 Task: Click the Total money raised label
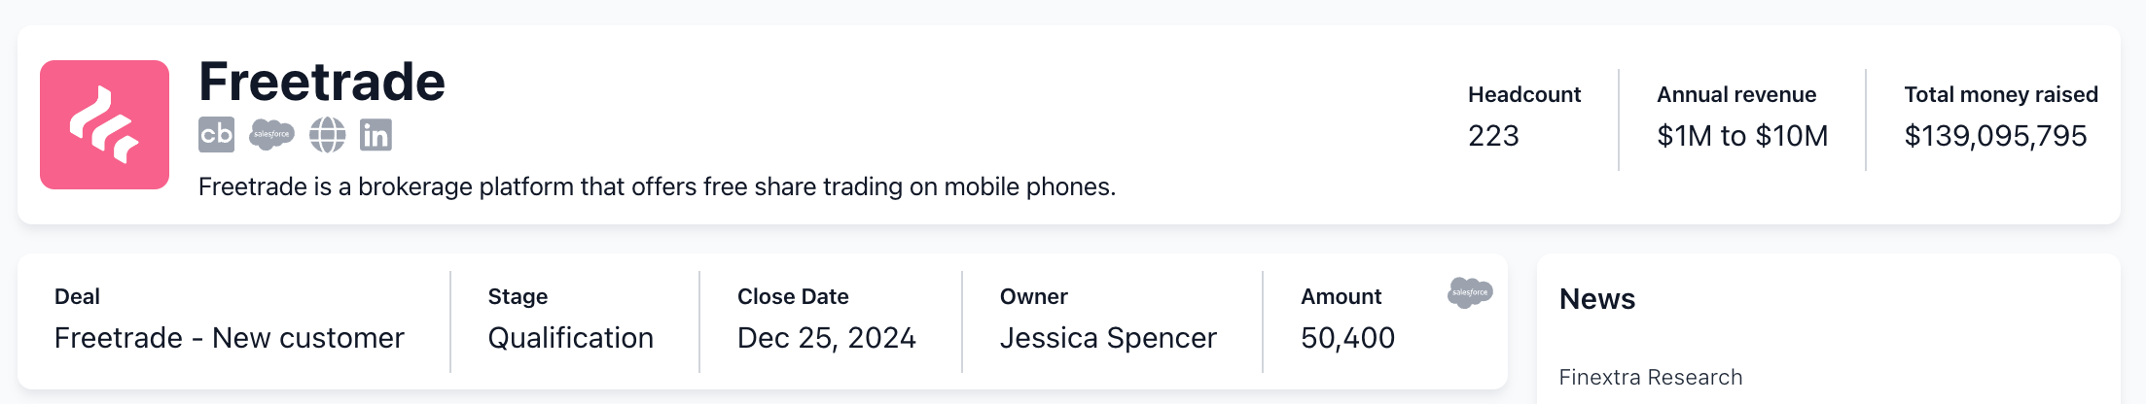2000,94
